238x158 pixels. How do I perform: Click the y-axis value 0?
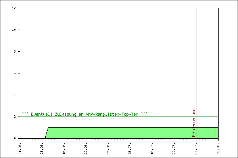coord(15,138)
